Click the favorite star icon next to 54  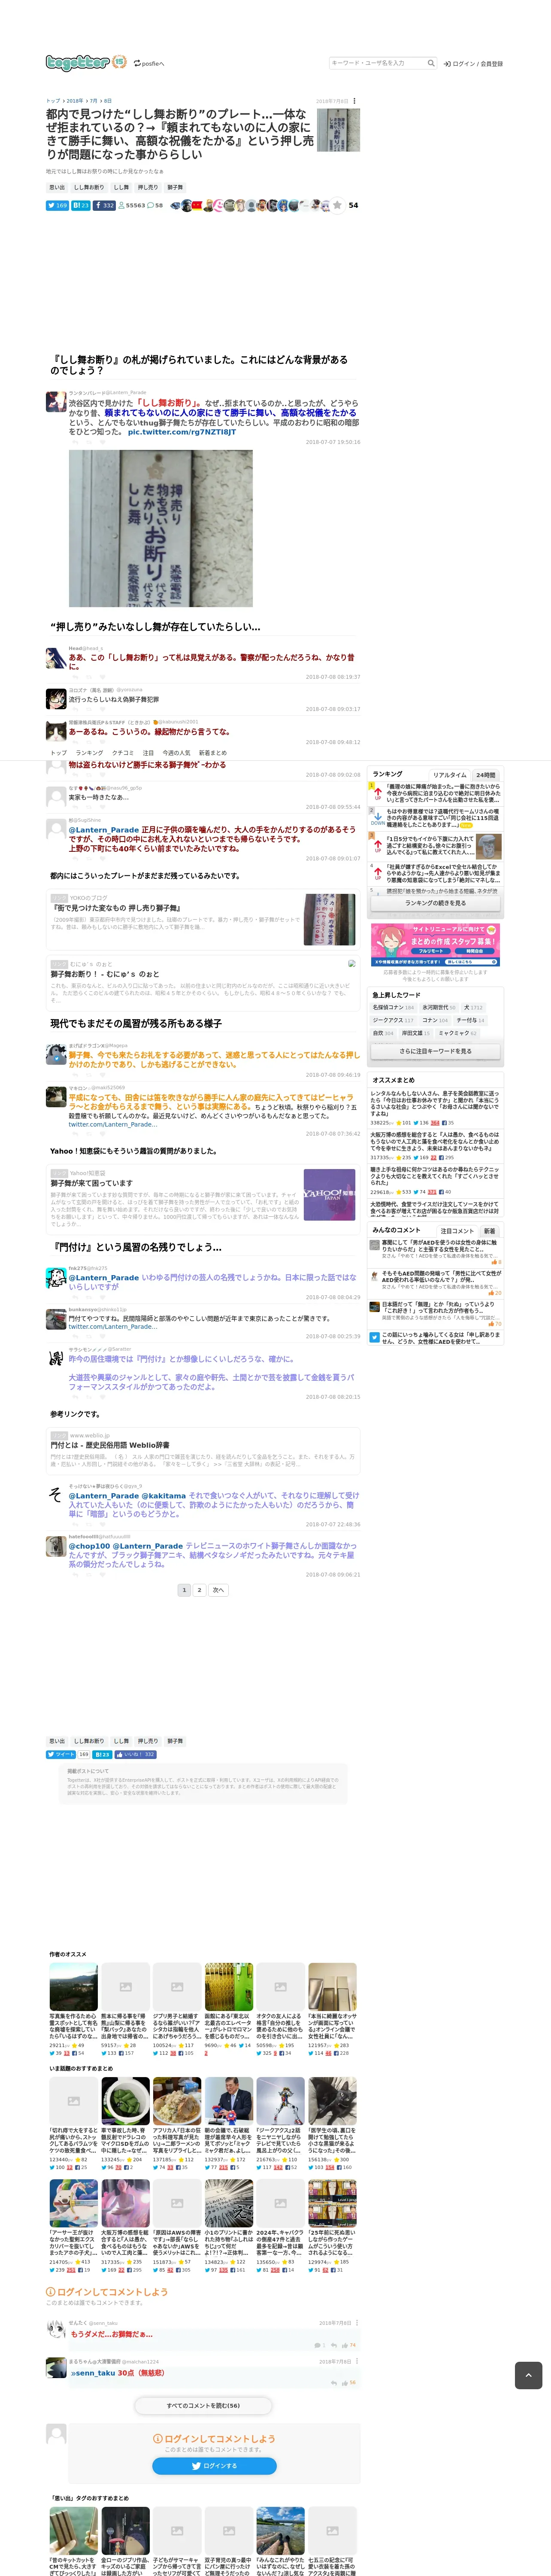tap(337, 205)
